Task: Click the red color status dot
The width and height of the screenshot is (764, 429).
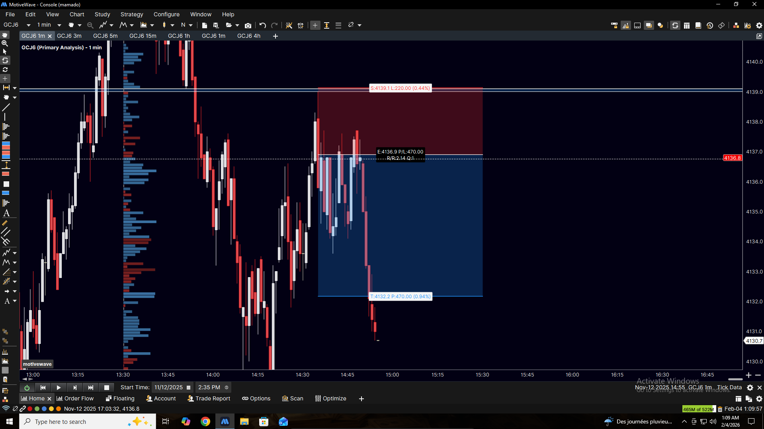Action: pos(30,409)
